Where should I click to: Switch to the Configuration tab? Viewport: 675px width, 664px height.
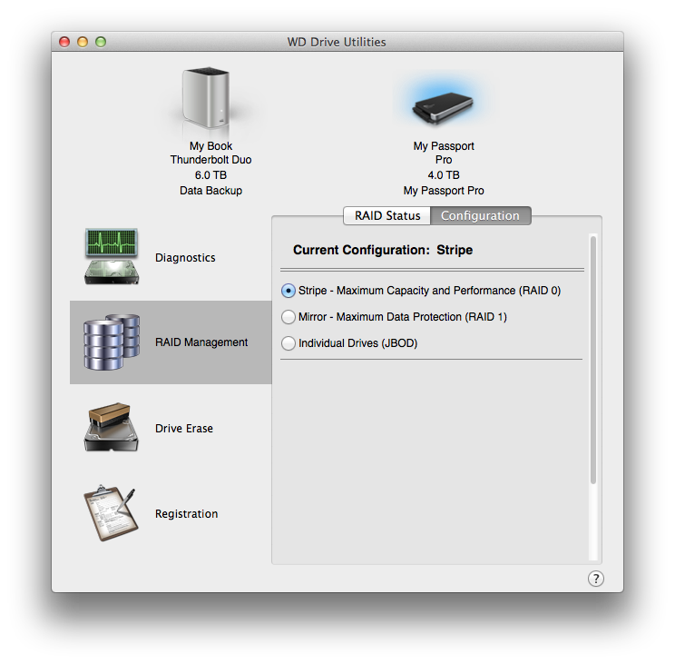tap(481, 215)
